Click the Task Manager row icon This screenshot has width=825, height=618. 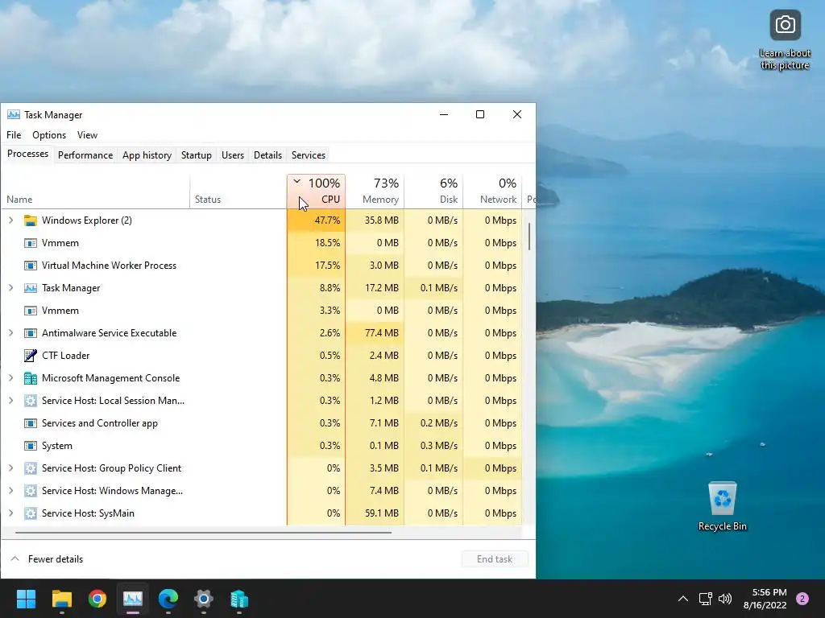pos(31,288)
